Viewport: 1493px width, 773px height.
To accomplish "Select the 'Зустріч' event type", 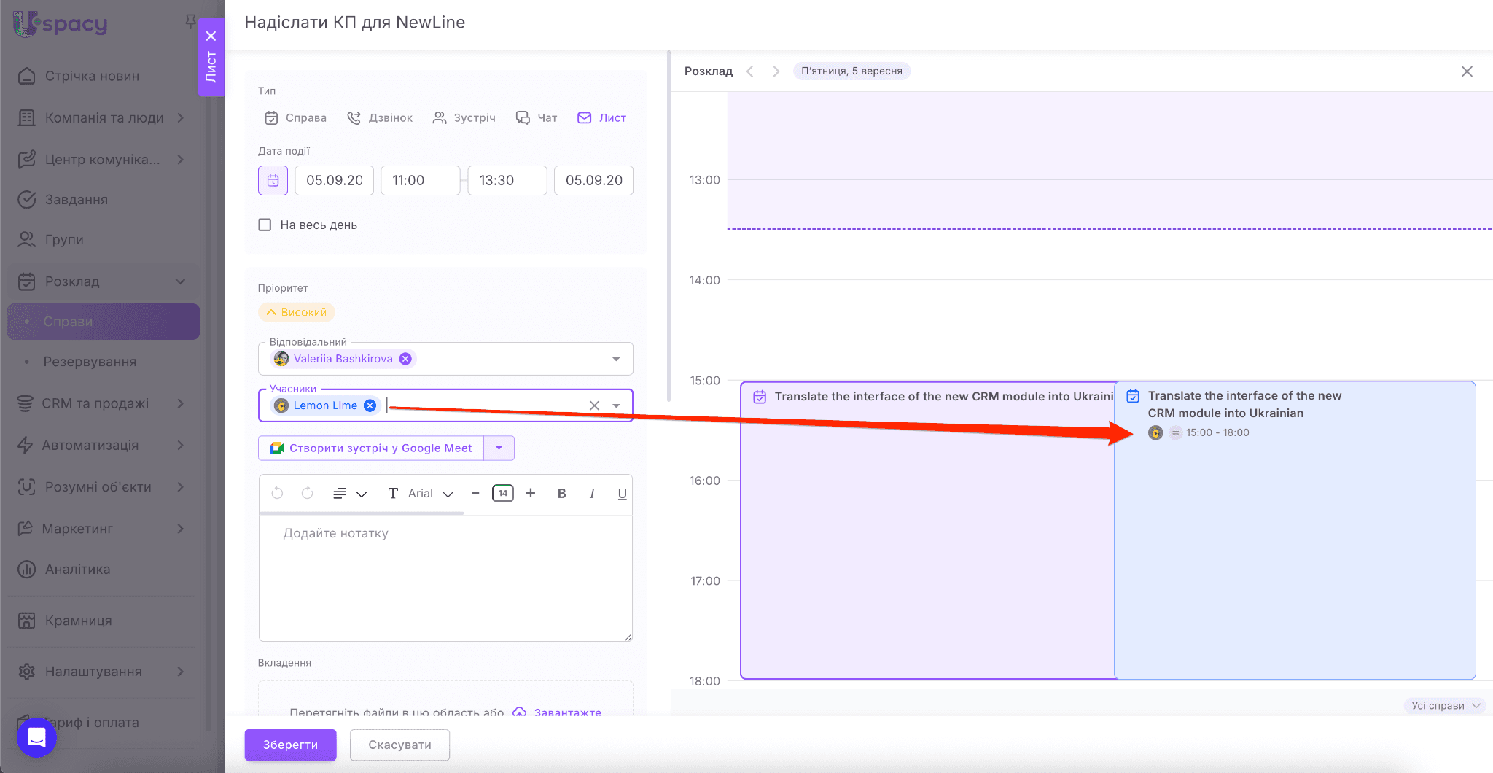I will (464, 117).
